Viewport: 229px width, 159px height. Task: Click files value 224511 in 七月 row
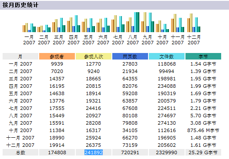coord(167,108)
